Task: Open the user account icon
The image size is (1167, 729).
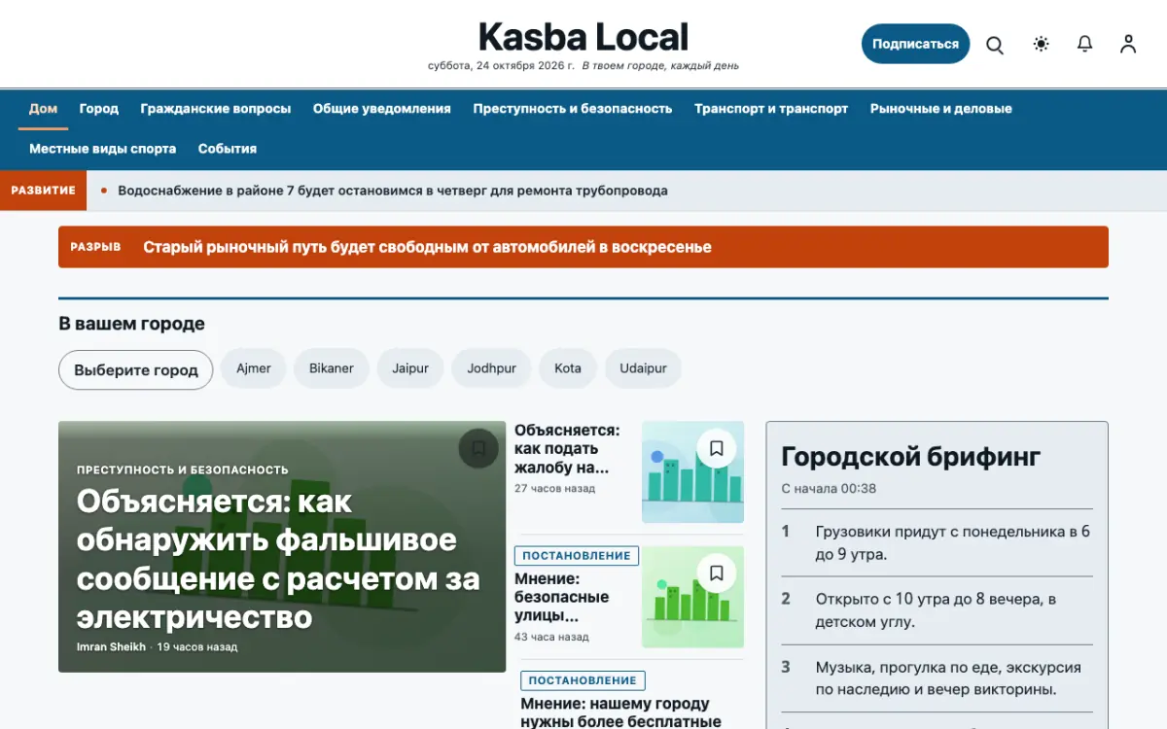Action: coord(1128,44)
